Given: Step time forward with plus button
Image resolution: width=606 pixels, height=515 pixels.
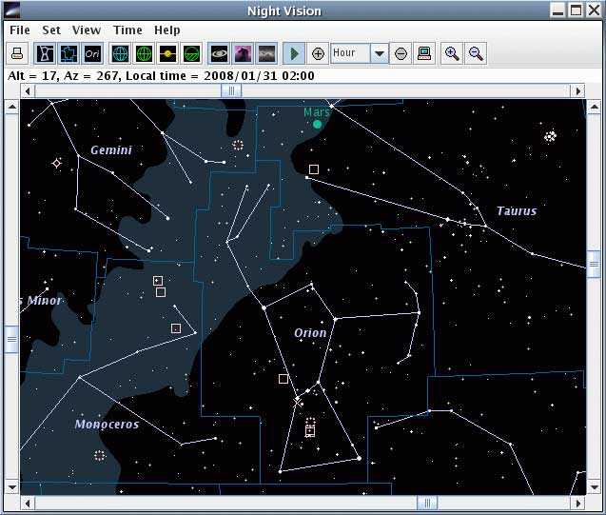Looking at the screenshot, I should tap(319, 53).
